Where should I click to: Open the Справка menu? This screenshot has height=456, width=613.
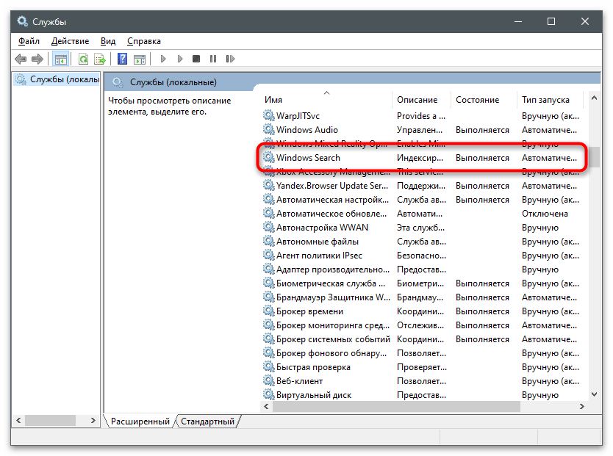tap(144, 41)
